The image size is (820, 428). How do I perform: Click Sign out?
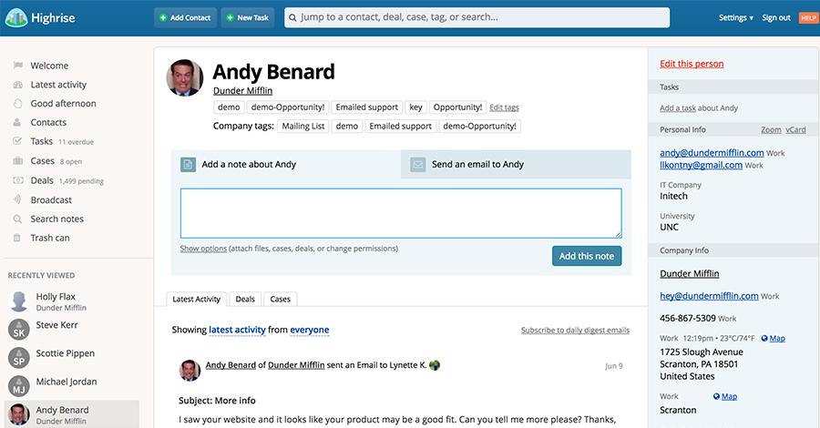(x=776, y=18)
